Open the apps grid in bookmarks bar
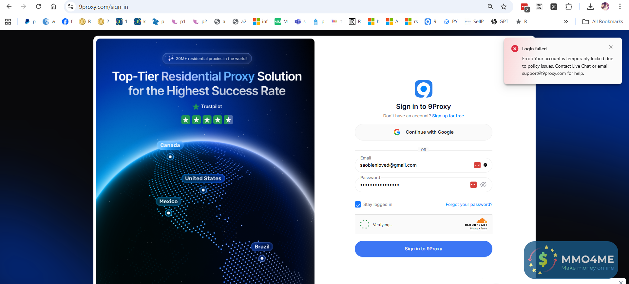629x284 pixels. [x=8, y=22]
